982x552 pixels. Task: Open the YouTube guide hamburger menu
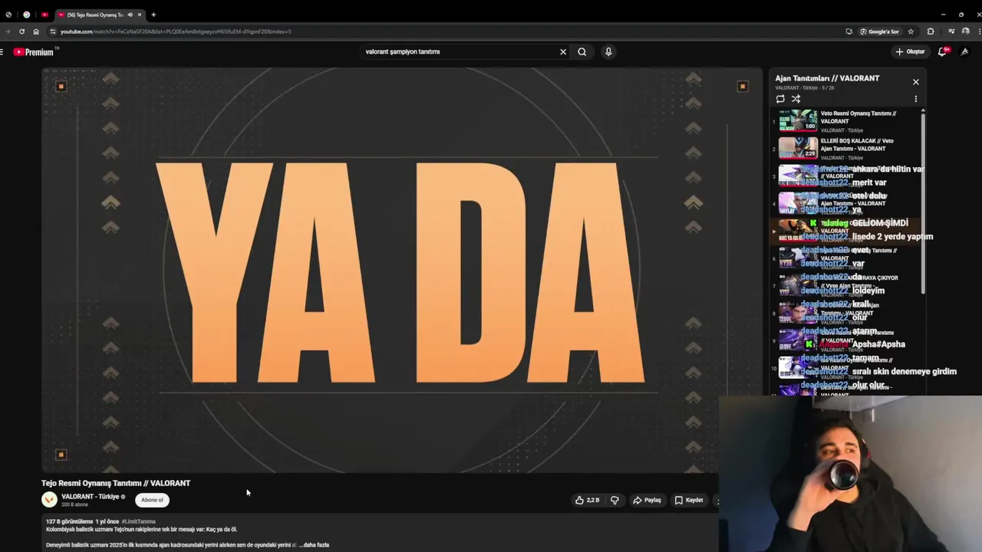coord(2,52)
